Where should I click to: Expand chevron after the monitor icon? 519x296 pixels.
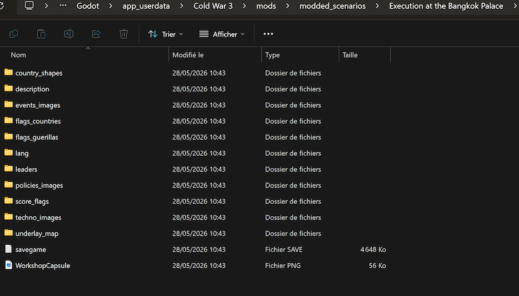coord(46,6)
